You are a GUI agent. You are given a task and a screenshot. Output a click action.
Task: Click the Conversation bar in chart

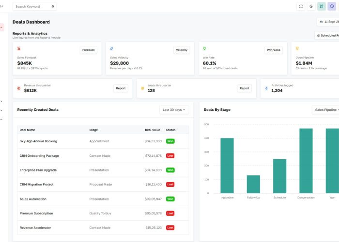306,161
